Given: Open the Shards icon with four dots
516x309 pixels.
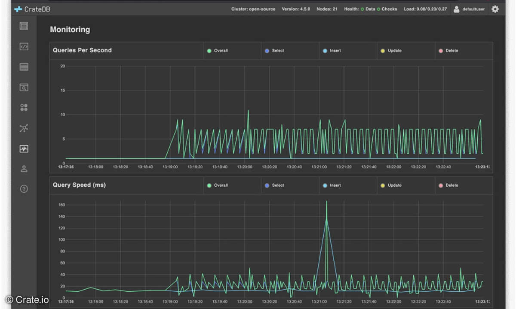Looking at the screenshot, I should pos(24,108).
